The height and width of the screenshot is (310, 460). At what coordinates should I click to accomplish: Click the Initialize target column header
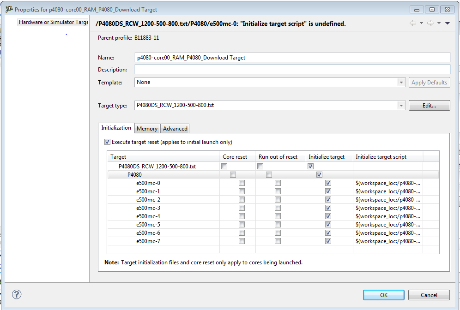pyautogui.click(x=329, y=157)
